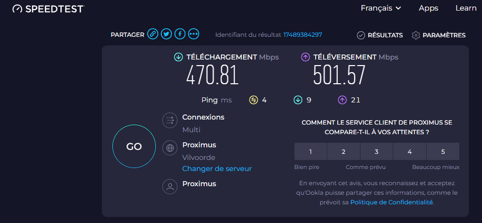Share result on Twitter
Screen dimensions: 482x223
click(x=166, y=34)
